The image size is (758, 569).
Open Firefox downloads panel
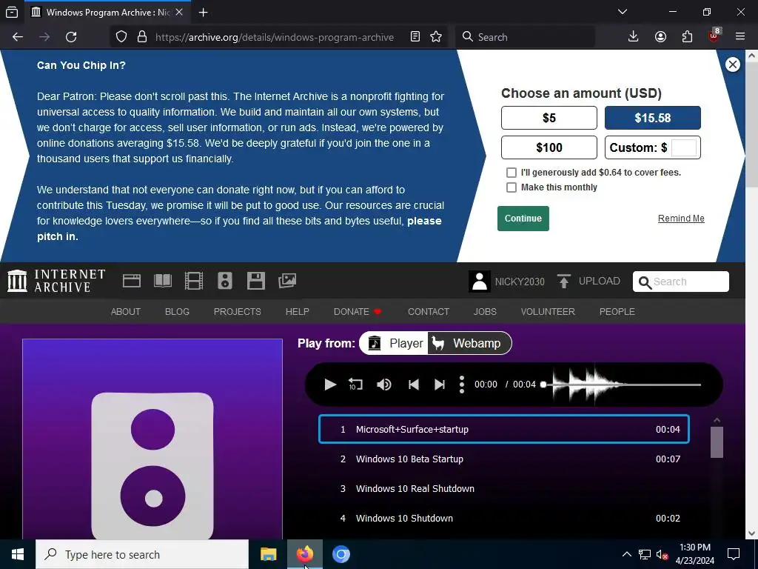pyautogui.click(x=634, y=37)
